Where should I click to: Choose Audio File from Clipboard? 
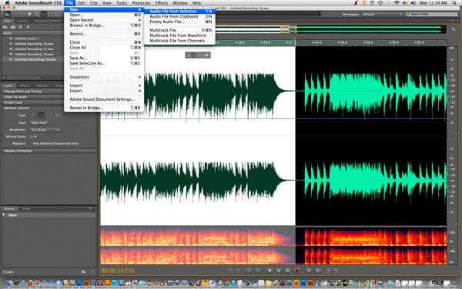point(179,16)
